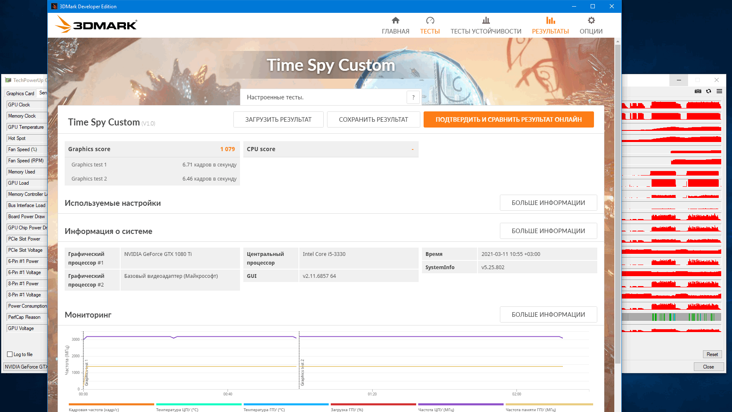
Task: Click the GUI version v2.11.6857 64 cell
Action: click(x=359, y=276)
